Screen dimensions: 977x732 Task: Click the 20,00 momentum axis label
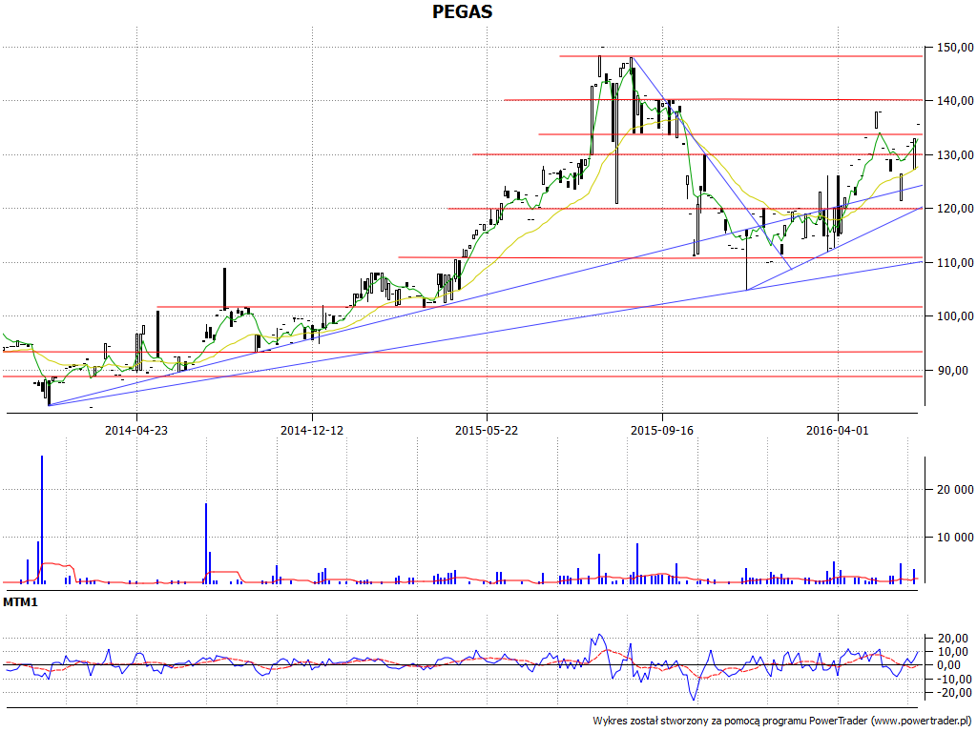[953, 638]
